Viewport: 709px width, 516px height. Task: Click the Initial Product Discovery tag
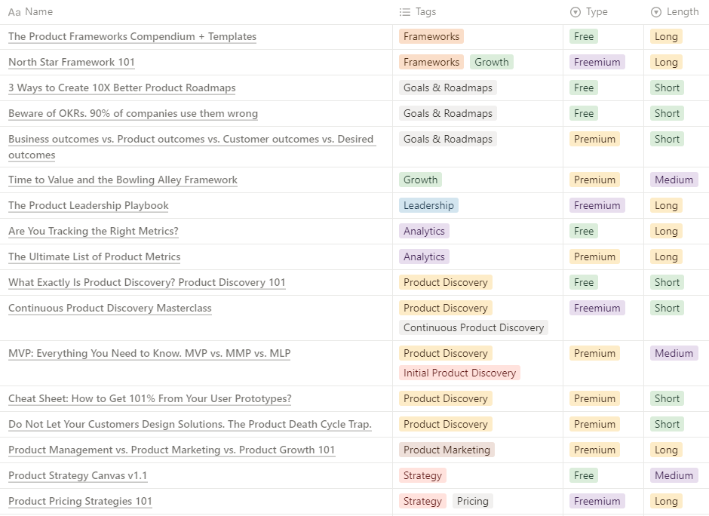coord(459,373)
